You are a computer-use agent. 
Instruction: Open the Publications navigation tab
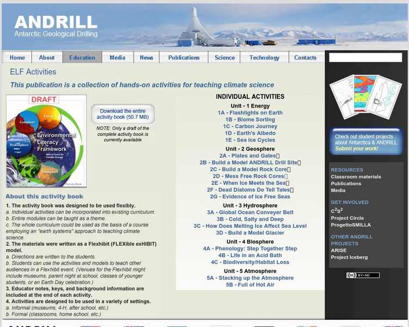pyautogui.click(x=184, y=58)
